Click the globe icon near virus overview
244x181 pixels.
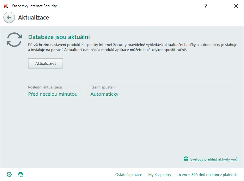click(186, 159)
